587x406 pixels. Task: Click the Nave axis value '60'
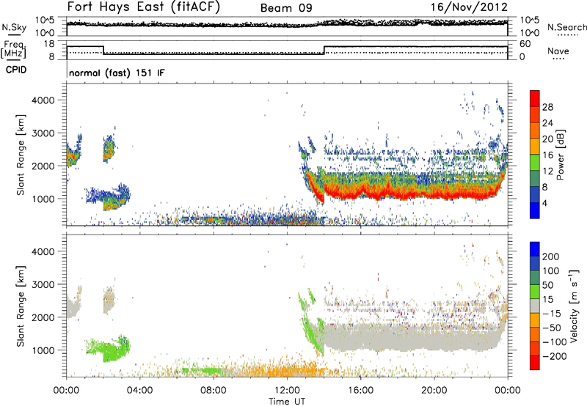coord(525,44)
